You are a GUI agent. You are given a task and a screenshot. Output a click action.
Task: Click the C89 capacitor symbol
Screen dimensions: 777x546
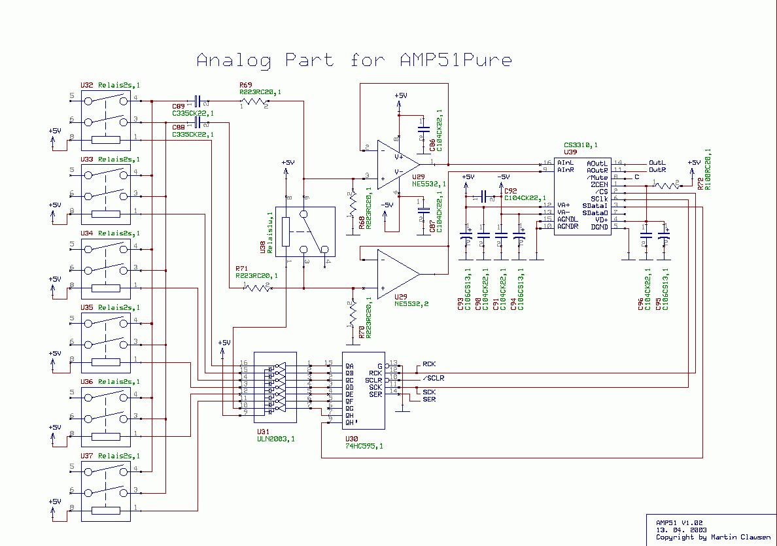pos(198,101)
